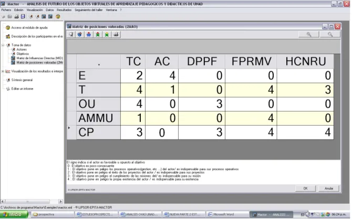The height and width of the screenshot is (220, 352).
Task: Click the help globe icon in main toolbar
Action: pyautogui.click(x=58, y=17)
